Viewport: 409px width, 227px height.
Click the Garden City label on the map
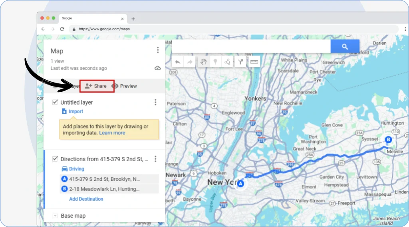tap(332, 177)
